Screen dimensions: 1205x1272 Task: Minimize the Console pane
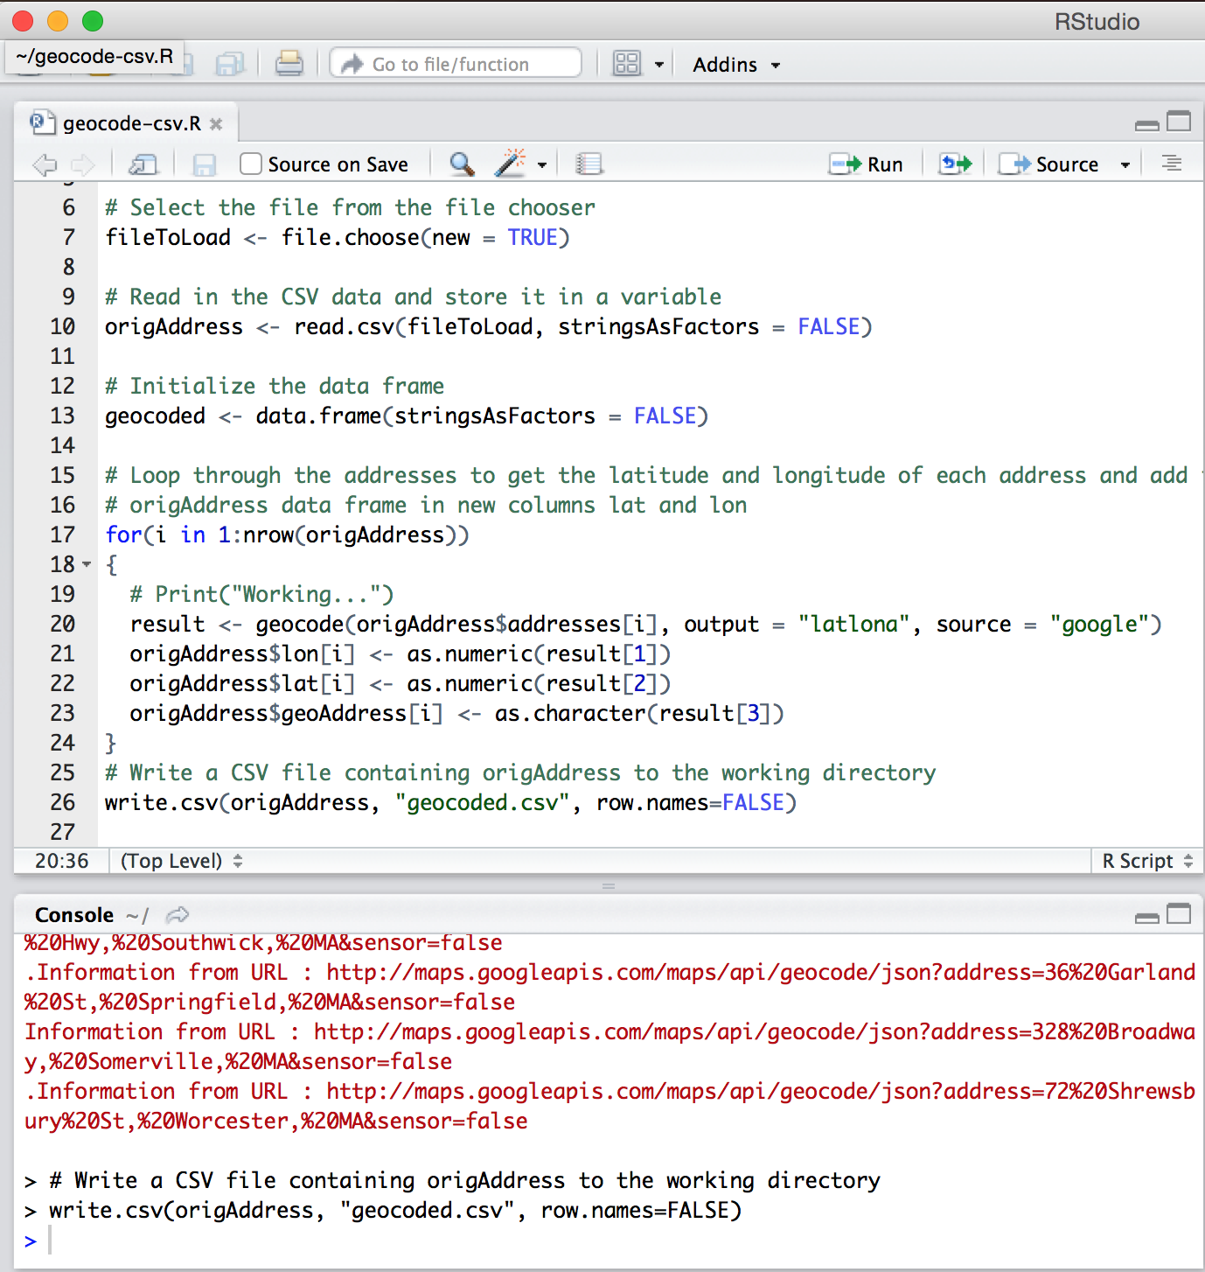point(1146,915)
